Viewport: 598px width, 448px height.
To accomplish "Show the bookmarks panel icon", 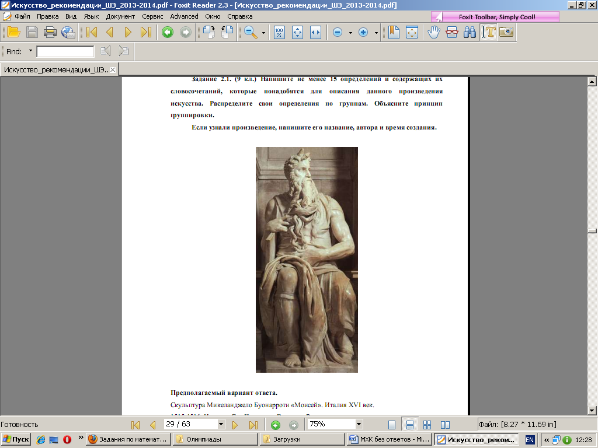I will [394, 33].
